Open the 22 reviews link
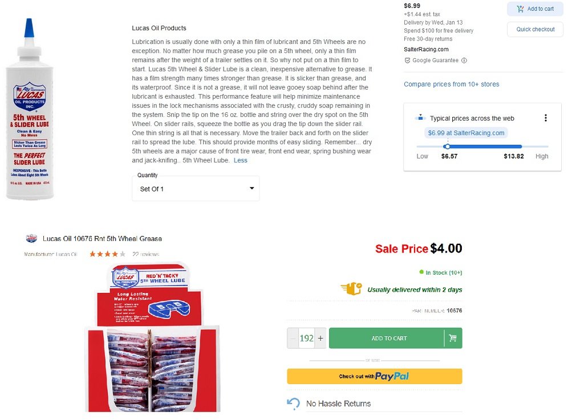This screenshot has height=420, width=576. [x=146, y=254]
